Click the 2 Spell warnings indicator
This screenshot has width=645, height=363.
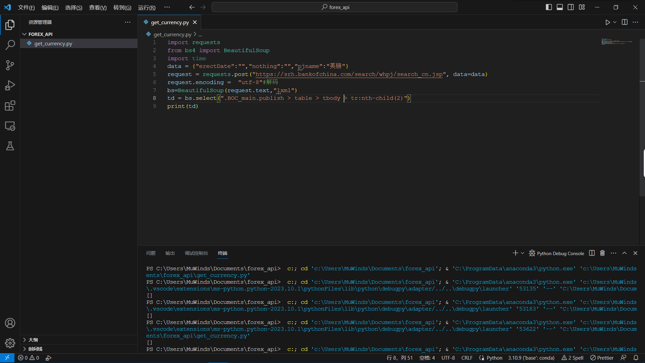click(572, 358)
